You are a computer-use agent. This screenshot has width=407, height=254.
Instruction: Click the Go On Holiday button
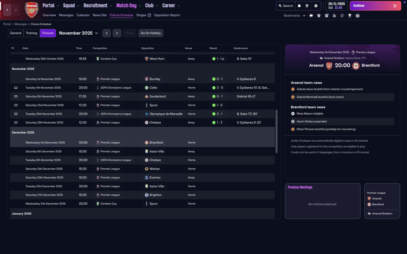click(x=151, y=33)
